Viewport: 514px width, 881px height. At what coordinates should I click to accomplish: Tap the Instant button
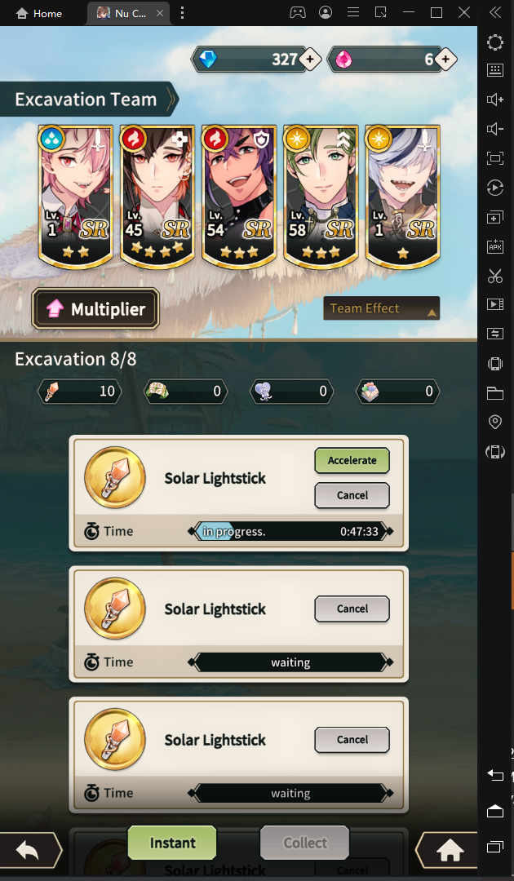point(172,843)
